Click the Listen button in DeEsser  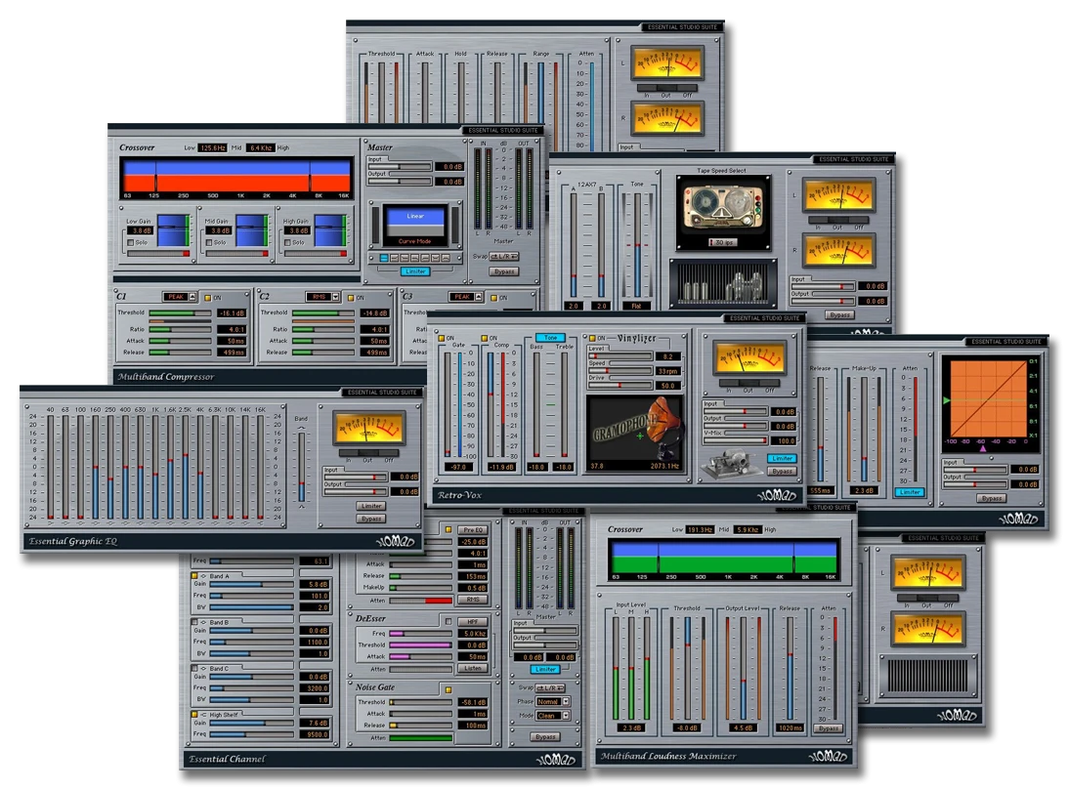(473, 668)
